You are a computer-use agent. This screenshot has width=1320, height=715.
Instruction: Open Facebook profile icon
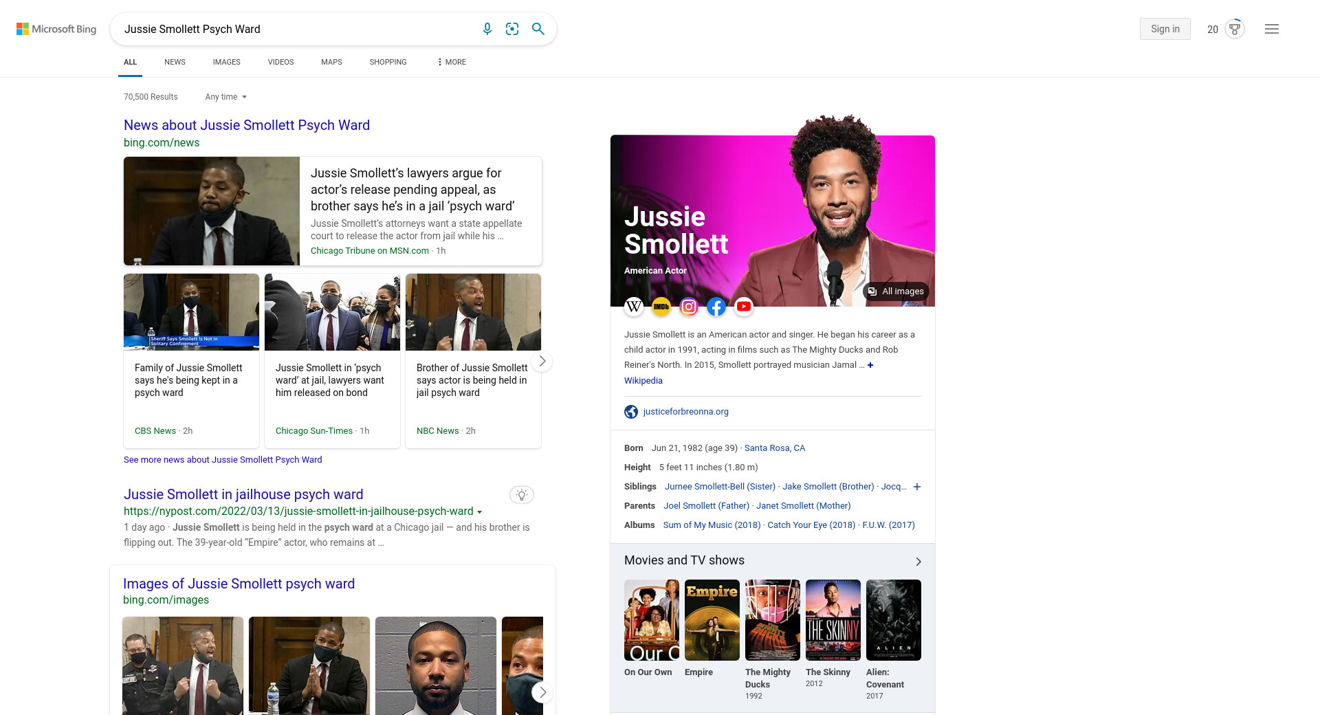tap(716, 307)
